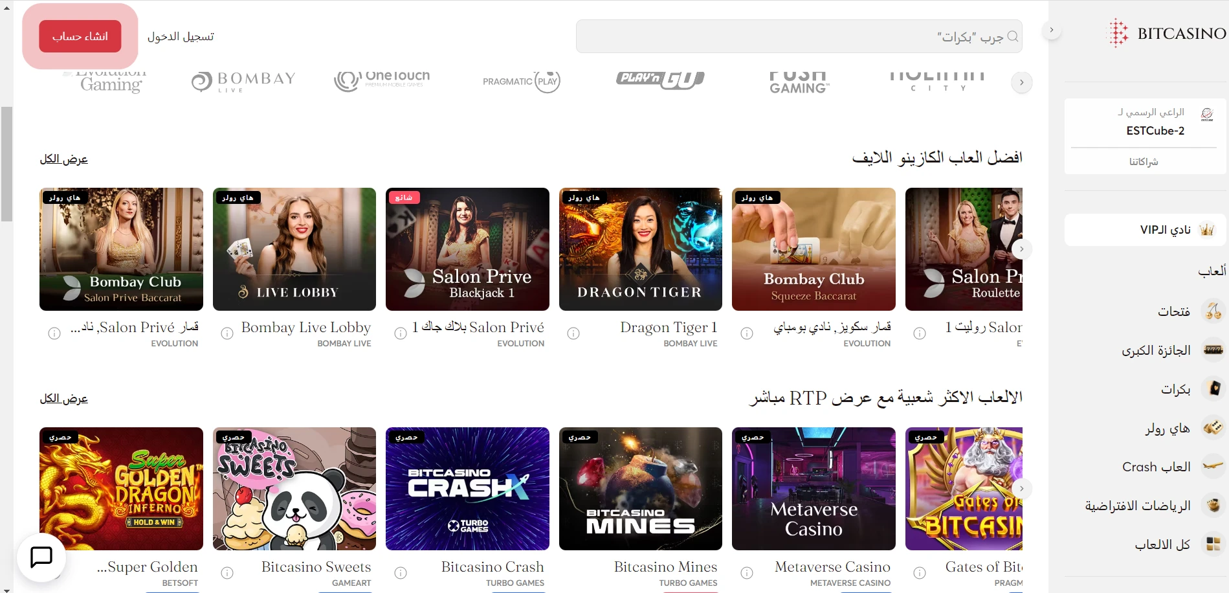This screenshot has height=593, width=1229.
Task: Click the baccarat card icon
Action: coord(1213,389)
